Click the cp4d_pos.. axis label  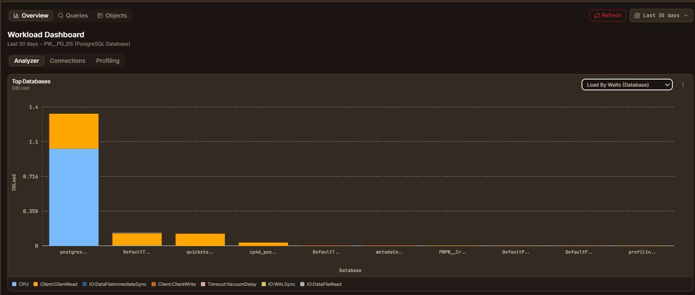click(x=263, y=252)
